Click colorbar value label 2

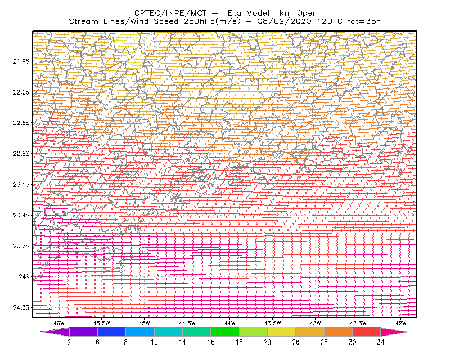pos(69,342)
